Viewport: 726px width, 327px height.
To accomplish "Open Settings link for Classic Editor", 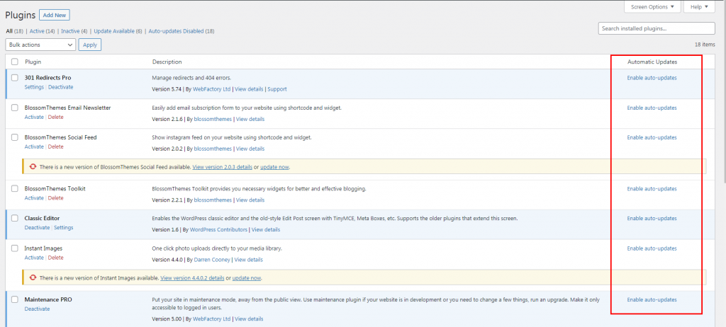I will (x=63, y=228).
